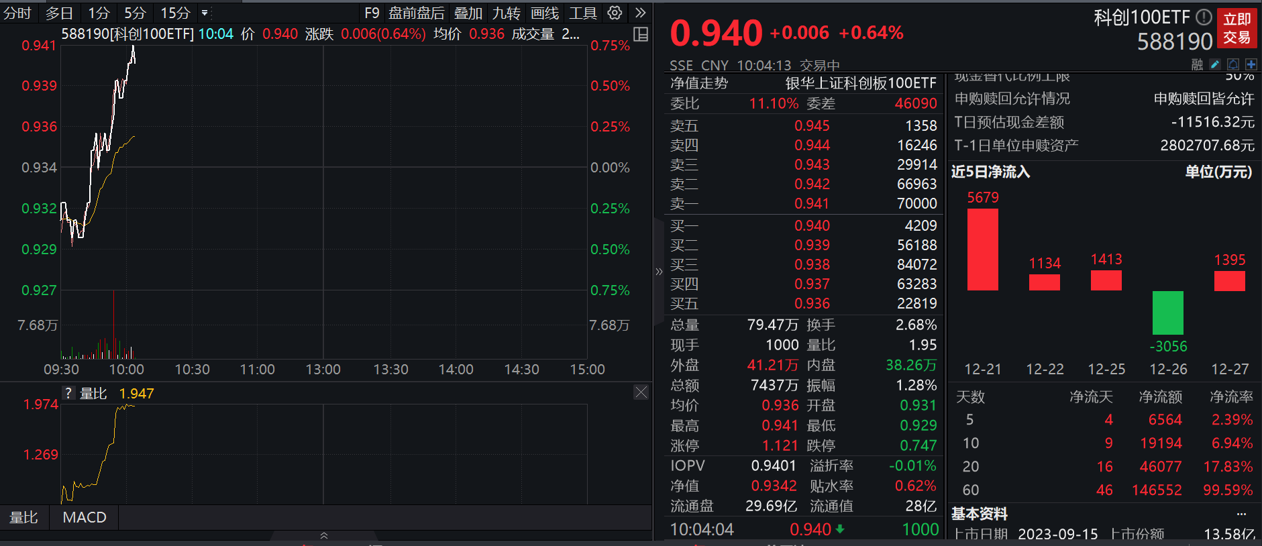Click the 换手 turnover value 2.68%
The image size is (1262, 546).
point(916,325)
